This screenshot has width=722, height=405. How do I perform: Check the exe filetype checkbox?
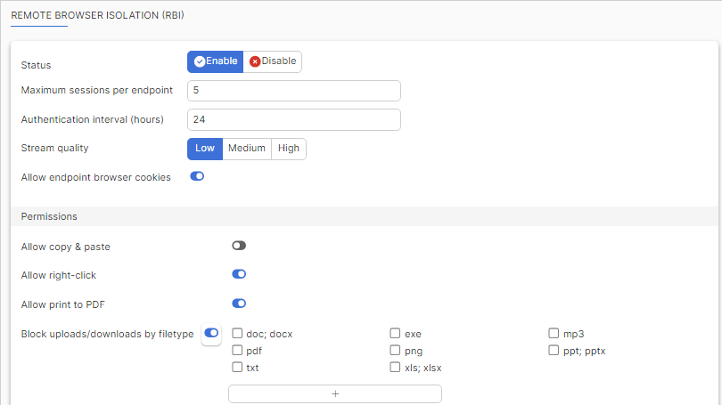(x=395, y=334)
